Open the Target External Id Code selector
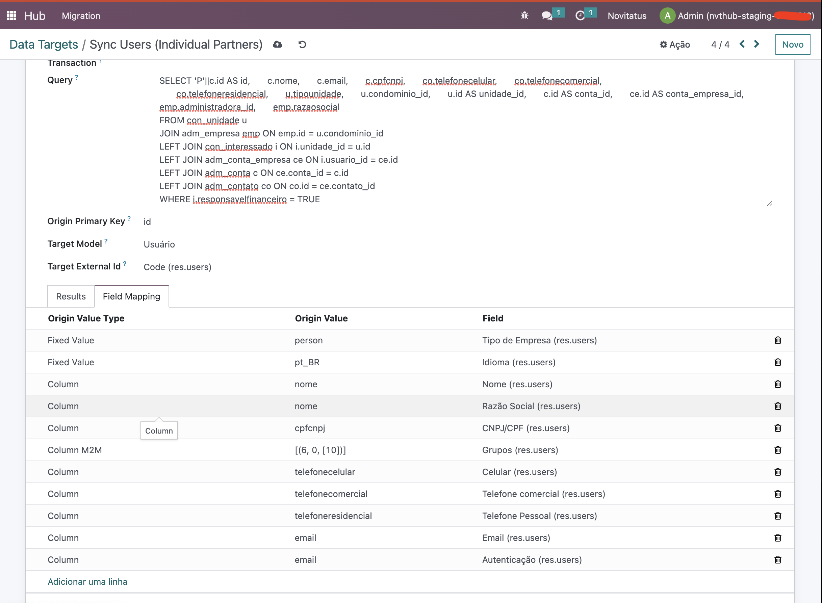822x603 pixels. [177, 267]
